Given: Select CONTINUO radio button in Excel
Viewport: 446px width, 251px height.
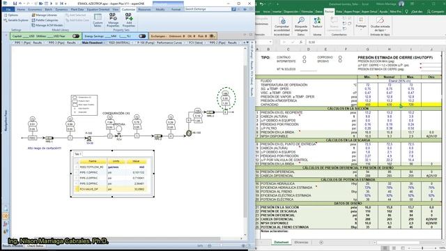Looking at the screenshot, I should coord(305,57).
